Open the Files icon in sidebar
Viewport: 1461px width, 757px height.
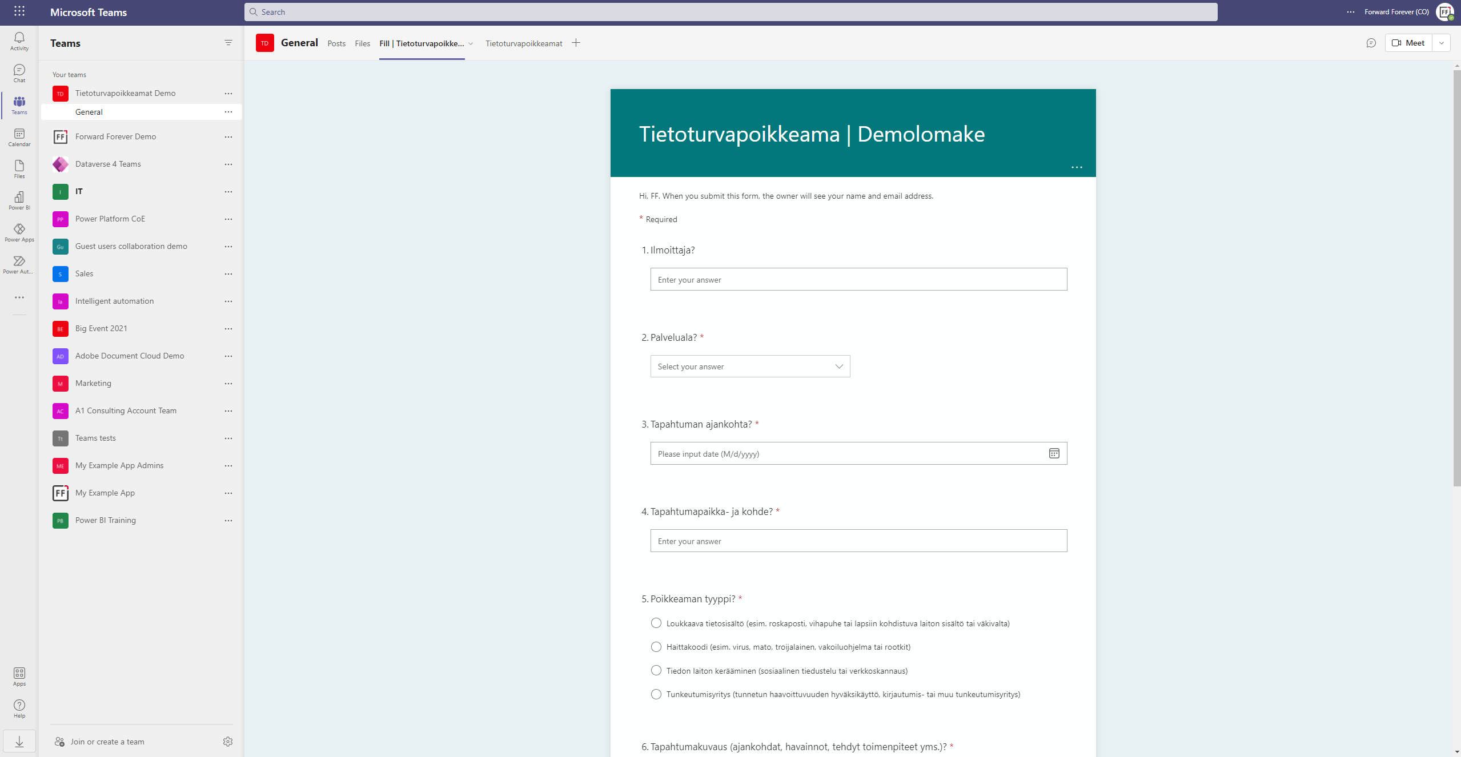[19, 169]
